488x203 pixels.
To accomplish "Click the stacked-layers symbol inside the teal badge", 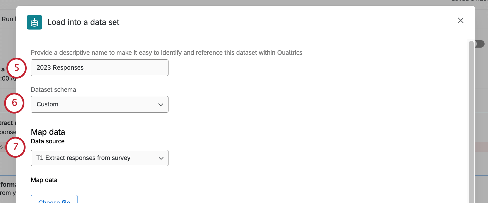I will 34,22.
